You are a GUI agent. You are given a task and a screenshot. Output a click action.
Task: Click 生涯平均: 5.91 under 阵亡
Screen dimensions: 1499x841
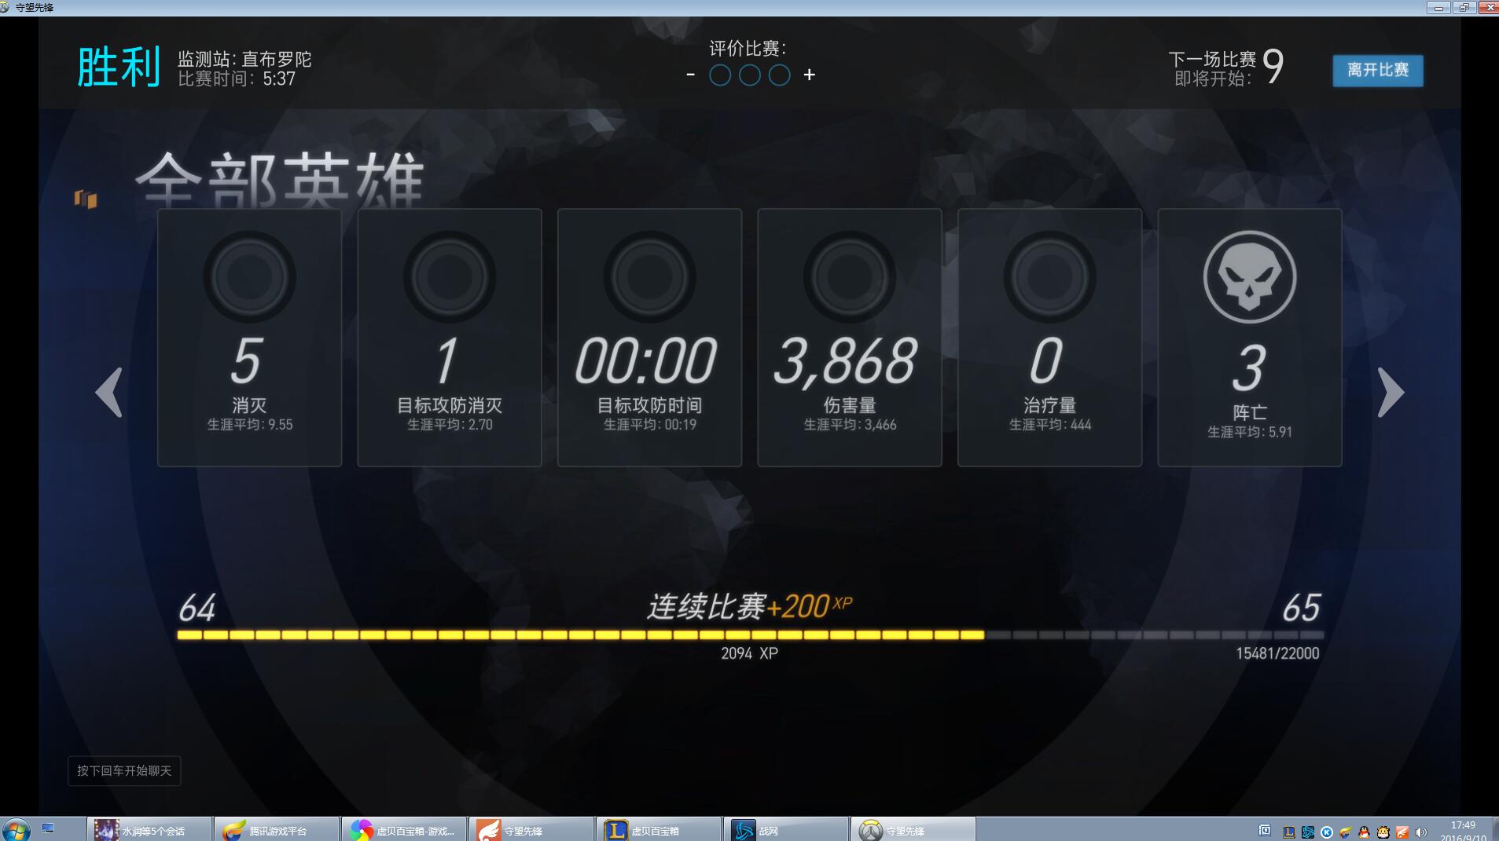1250,432
